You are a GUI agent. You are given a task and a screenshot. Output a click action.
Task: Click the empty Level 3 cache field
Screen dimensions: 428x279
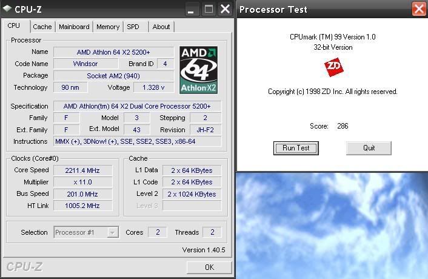click(192, 206)
